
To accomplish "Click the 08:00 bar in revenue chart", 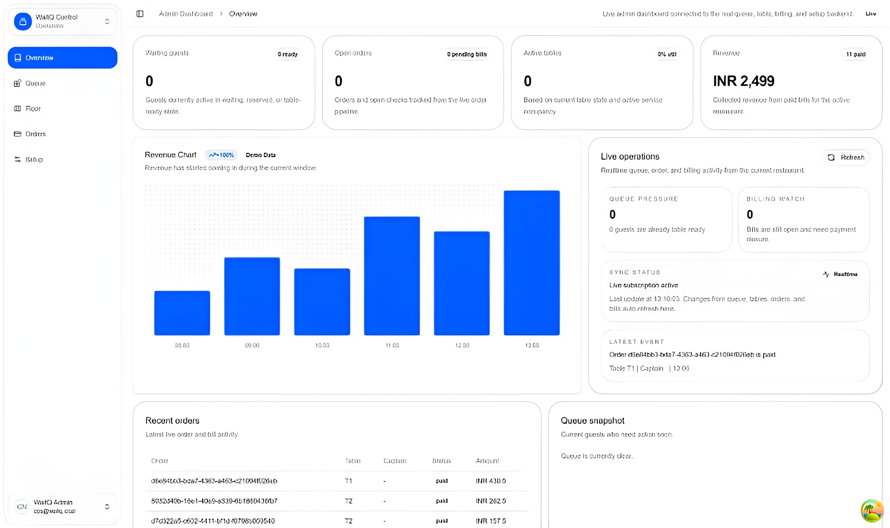I will click(x=182, y=313).
